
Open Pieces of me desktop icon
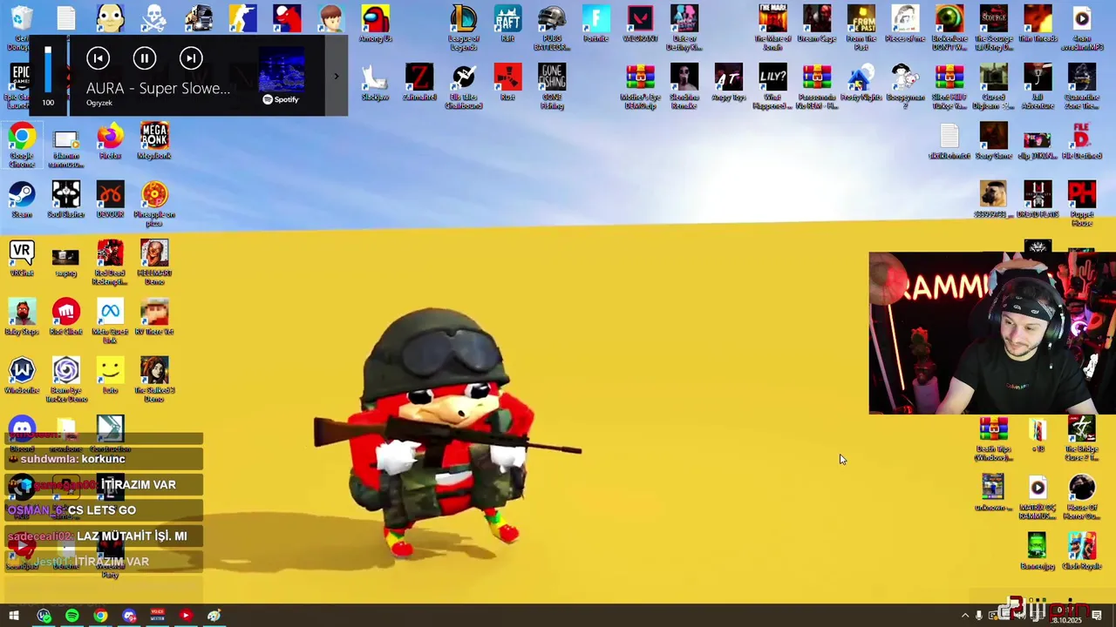[905, 24]
